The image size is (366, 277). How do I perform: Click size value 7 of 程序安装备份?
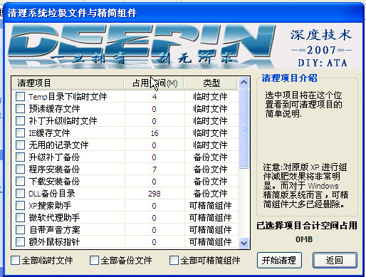pos(155,169)
